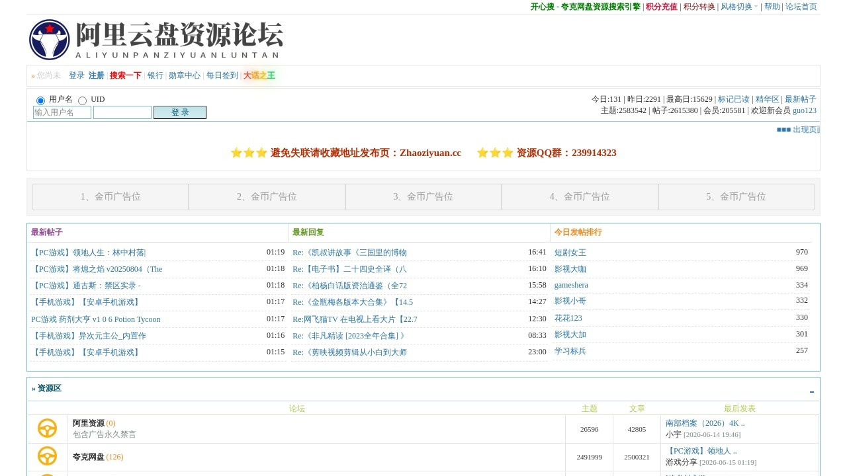The width and height of the screenshot is (847, 476).
Task: Open user 影视大咖 in ranking
Action: pos(570,269)
